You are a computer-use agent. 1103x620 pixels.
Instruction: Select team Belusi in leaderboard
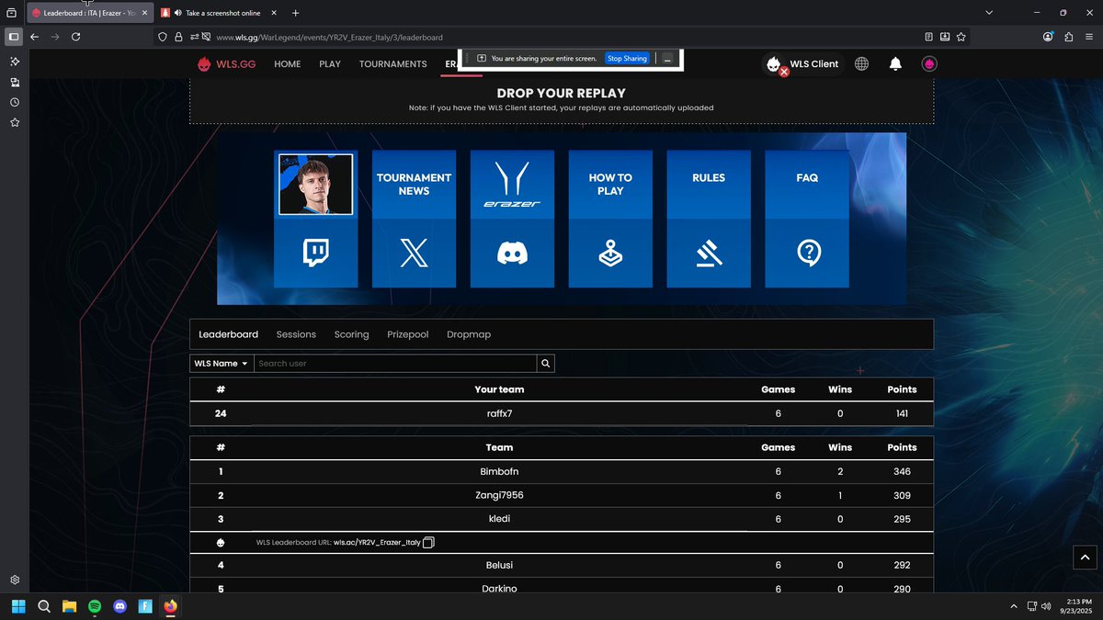pos(499,565)
